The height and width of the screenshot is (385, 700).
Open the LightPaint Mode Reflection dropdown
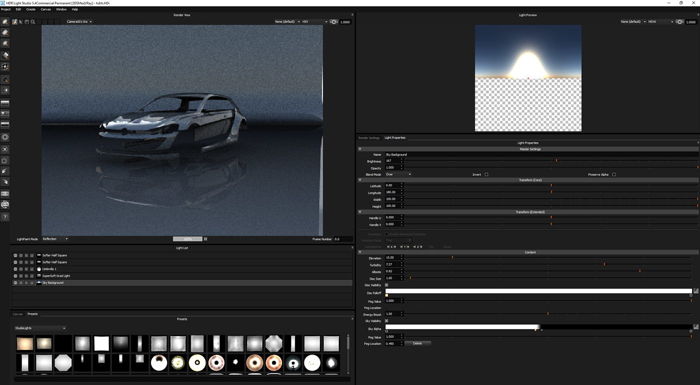coord(55,238)
